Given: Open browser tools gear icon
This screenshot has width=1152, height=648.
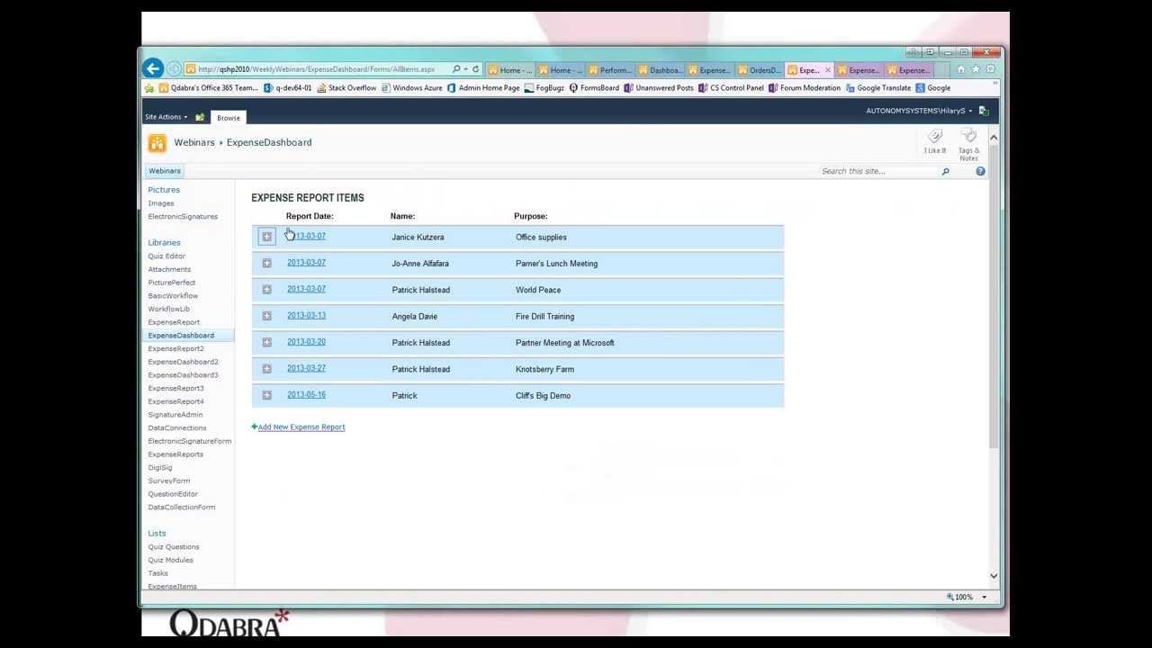Looking at the screenshot, I should (x=990, y=69).
